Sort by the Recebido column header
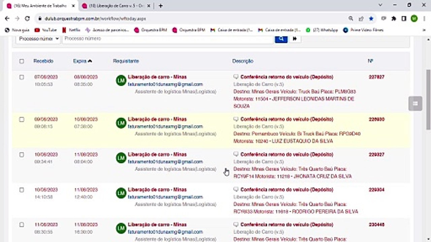The height and width of the screenshot is (242, 431). click(x=43, y=61)
